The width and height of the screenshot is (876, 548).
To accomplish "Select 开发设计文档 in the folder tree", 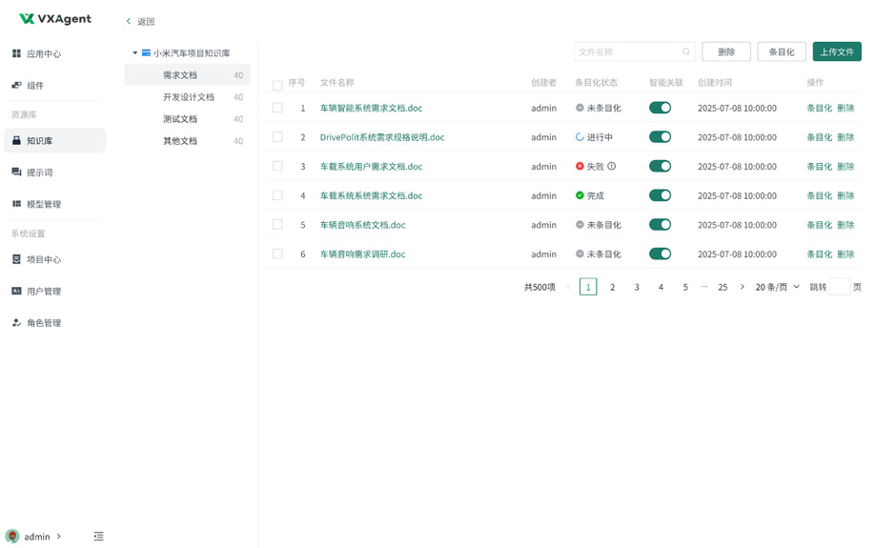I will [189, 97].
